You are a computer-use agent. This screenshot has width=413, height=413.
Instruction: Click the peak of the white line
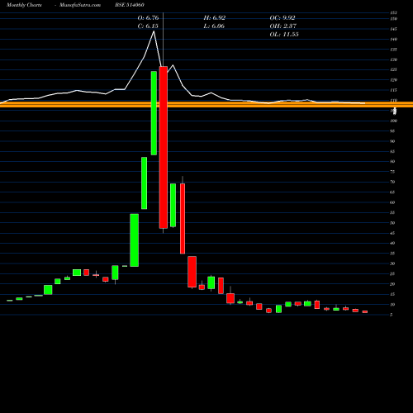point(154,31)
